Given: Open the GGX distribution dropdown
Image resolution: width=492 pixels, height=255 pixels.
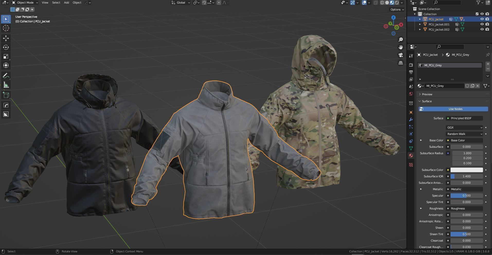Looking at the screenshot, I should click(464, 128).
